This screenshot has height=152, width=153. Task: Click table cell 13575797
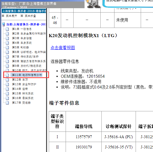(x=84, y=137)
